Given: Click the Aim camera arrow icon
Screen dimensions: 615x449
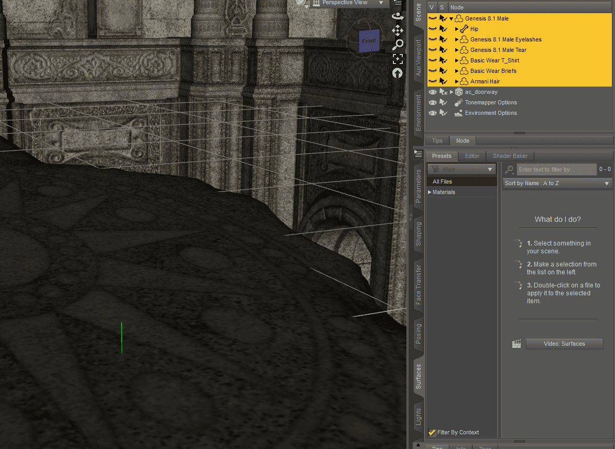Looking at the screenshot, I should tap(398, 73).
